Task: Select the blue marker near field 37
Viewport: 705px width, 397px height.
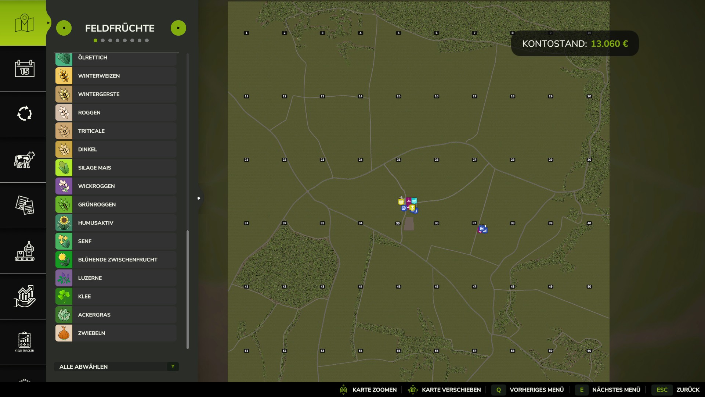Action: point(482,229)
